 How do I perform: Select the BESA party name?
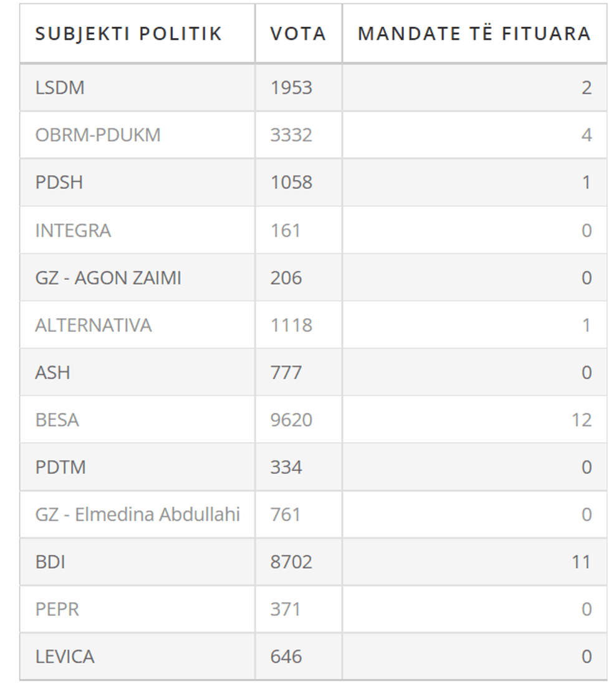(57, 420)
